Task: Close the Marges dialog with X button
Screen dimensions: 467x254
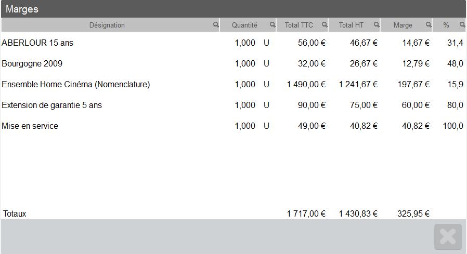Action: point(448,237)
